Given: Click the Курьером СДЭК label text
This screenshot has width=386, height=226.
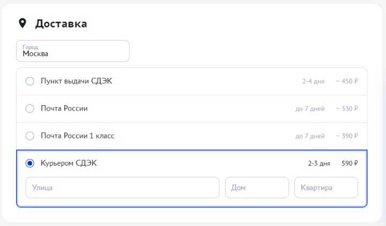Looking at the screenshot, I should coord(69,163).
